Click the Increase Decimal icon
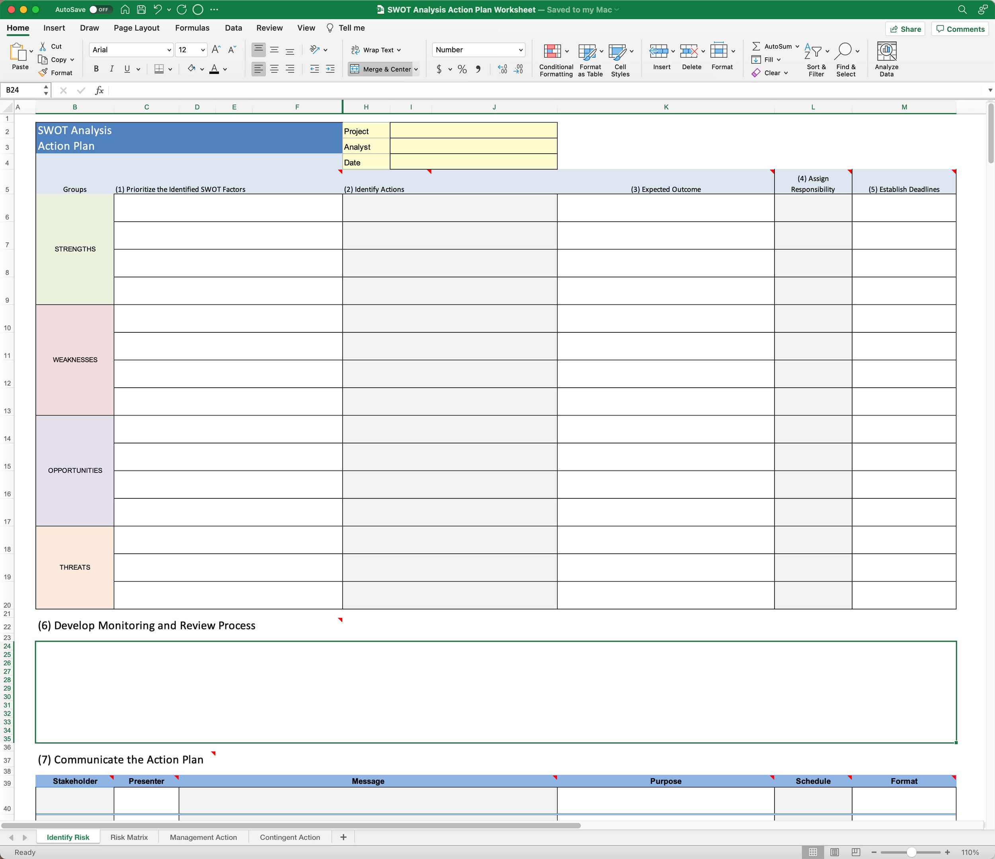This screenshot has width=995, height=859. pos(502,68)
